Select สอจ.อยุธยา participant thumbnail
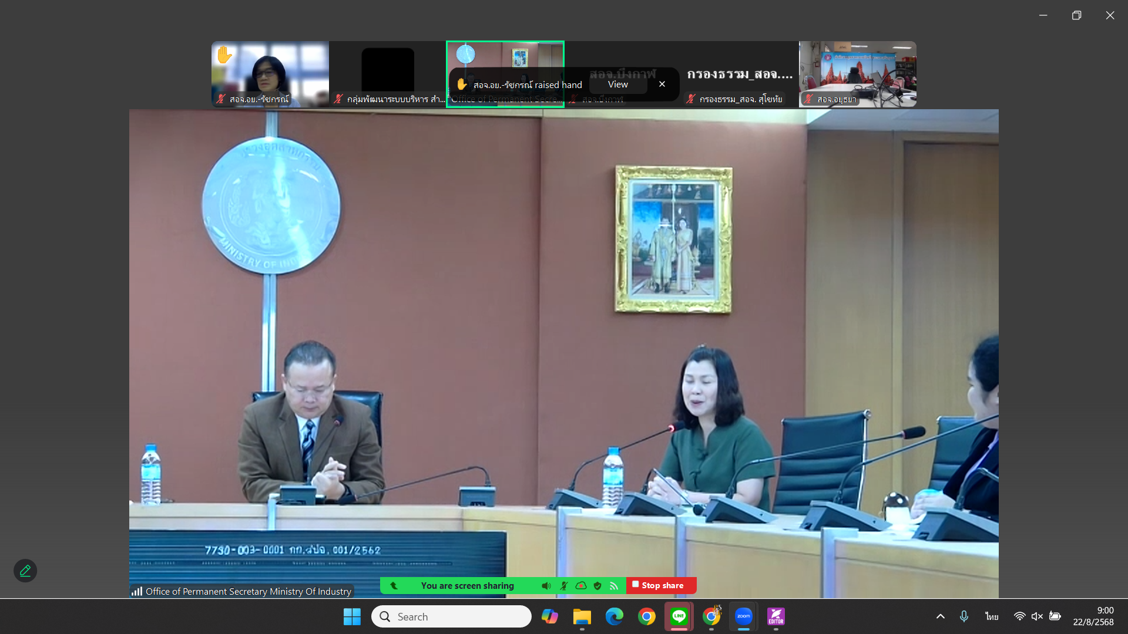This screenshot has width=1128, height=634. click(x=857, y=74)
